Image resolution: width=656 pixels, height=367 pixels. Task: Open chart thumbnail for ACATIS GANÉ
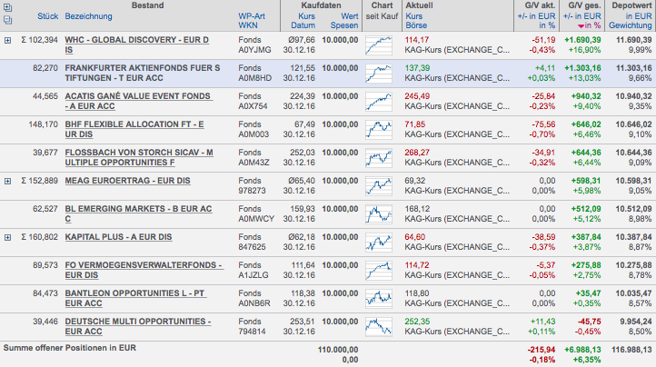click(x=379, y=102)
